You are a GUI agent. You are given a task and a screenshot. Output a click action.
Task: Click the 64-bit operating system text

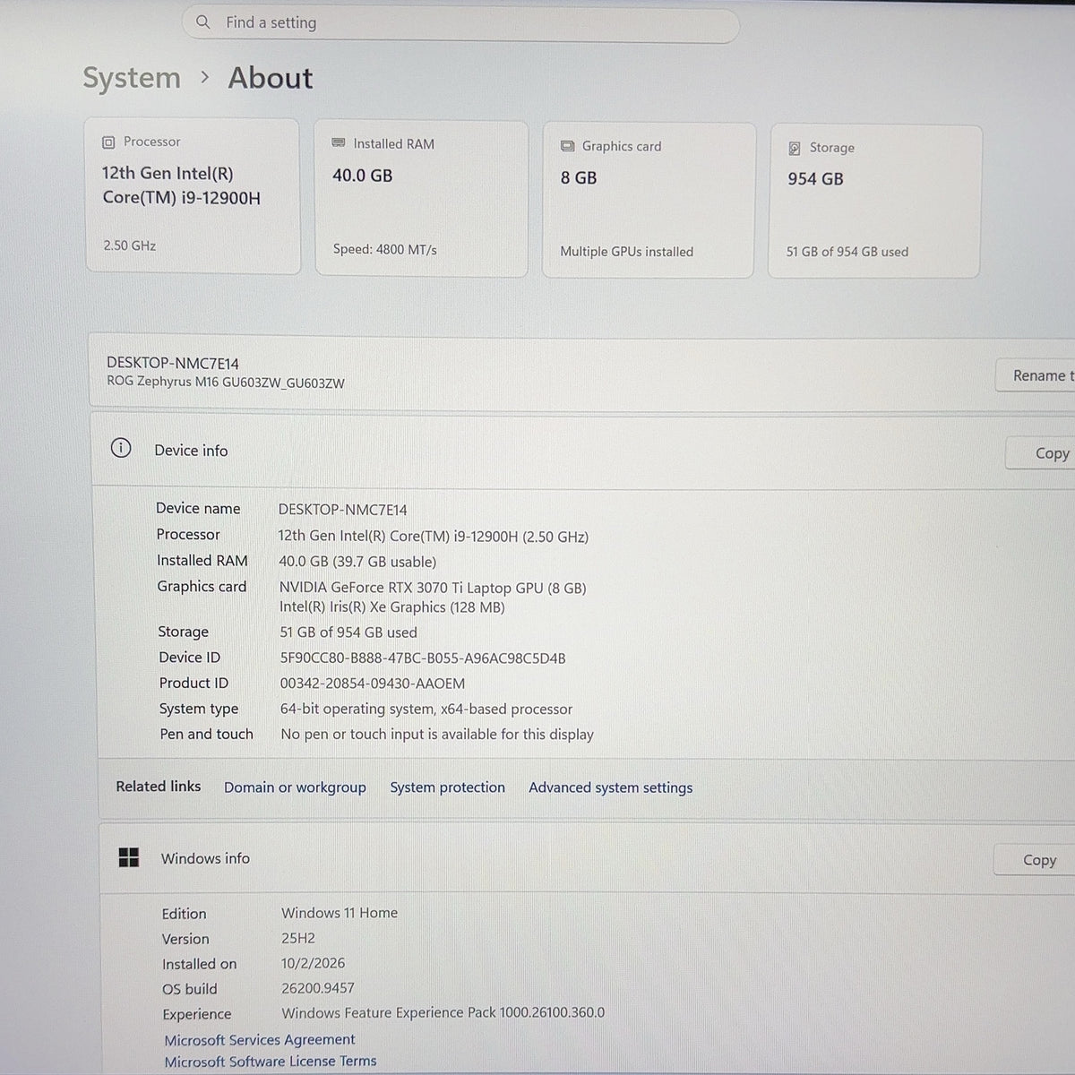(x=426, y=709)
